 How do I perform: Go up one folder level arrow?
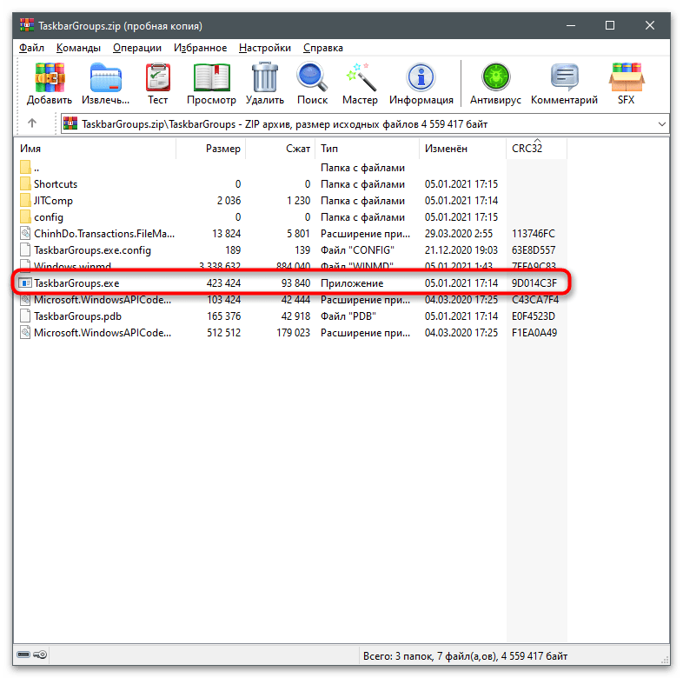[x=32, y=123]
